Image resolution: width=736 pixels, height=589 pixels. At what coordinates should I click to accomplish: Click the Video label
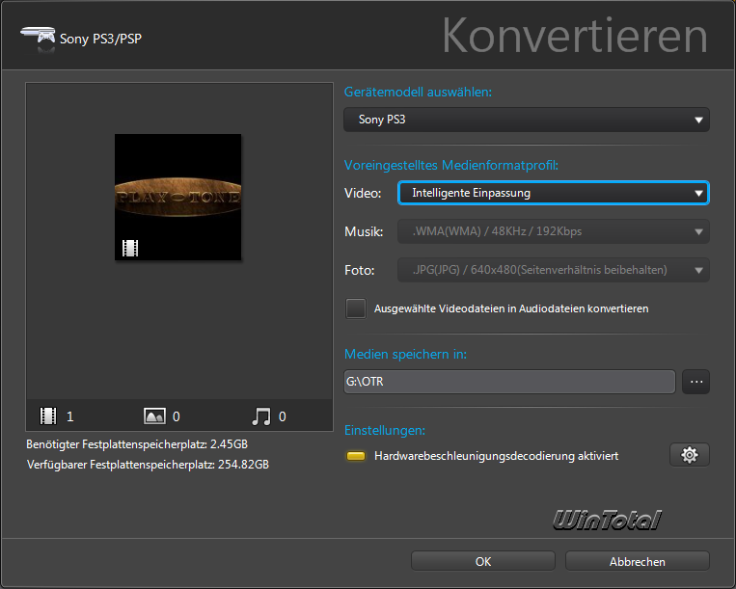click(363, 193)
